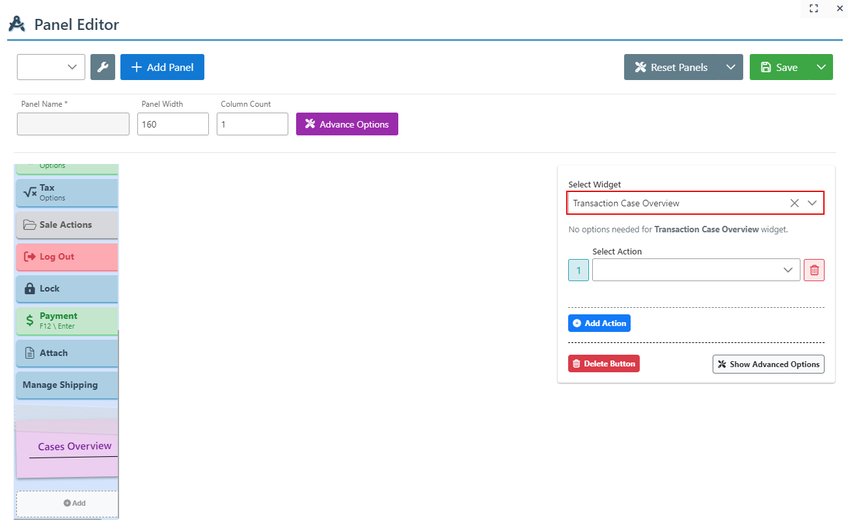
Task: Open the Save options dropdown arrow
Action: [x=821, y=67]
